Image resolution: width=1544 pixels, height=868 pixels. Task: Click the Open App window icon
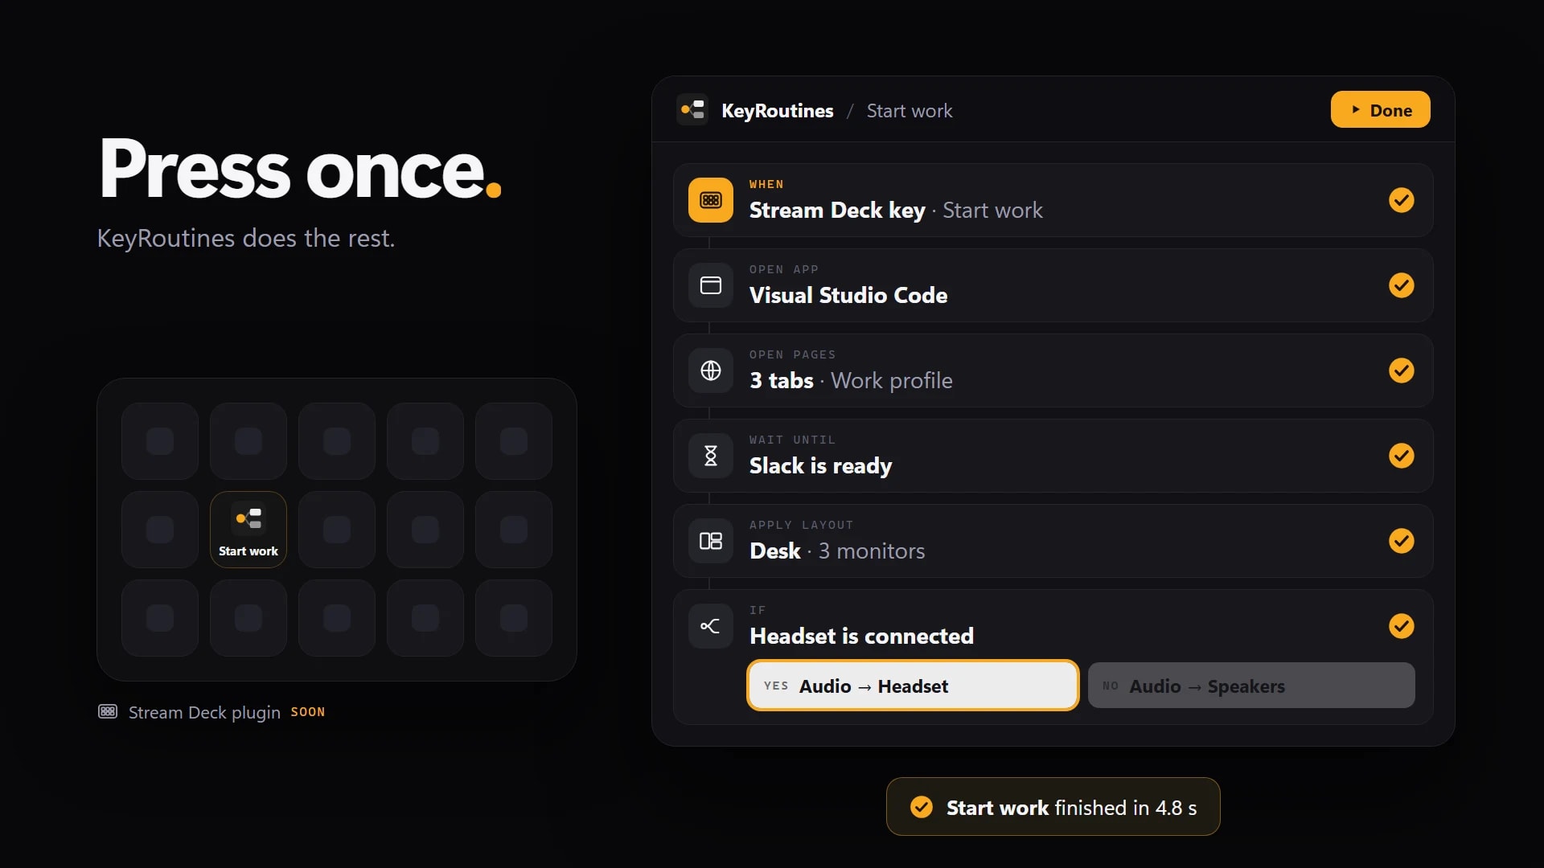(x=711, y=285)
